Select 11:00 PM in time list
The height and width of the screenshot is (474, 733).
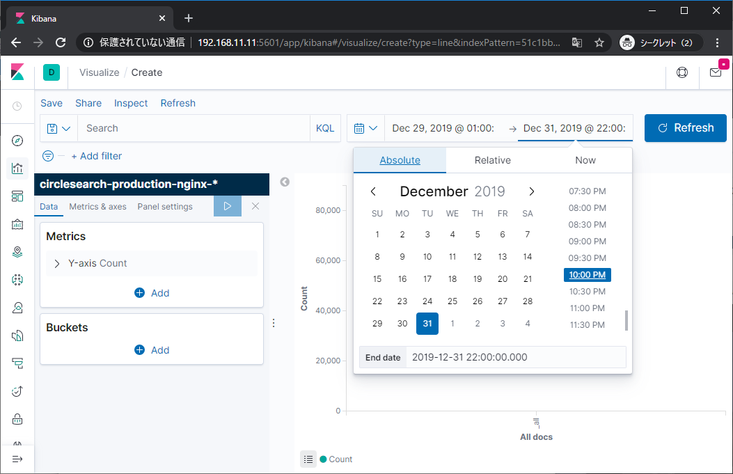click(x=587, y=308)
